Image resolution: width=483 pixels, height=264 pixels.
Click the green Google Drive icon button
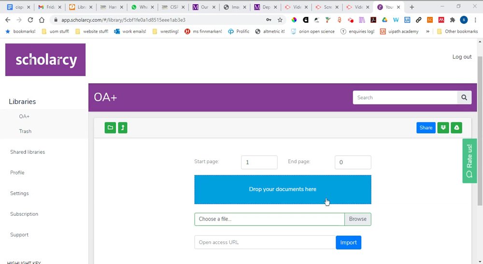point(456,128)
